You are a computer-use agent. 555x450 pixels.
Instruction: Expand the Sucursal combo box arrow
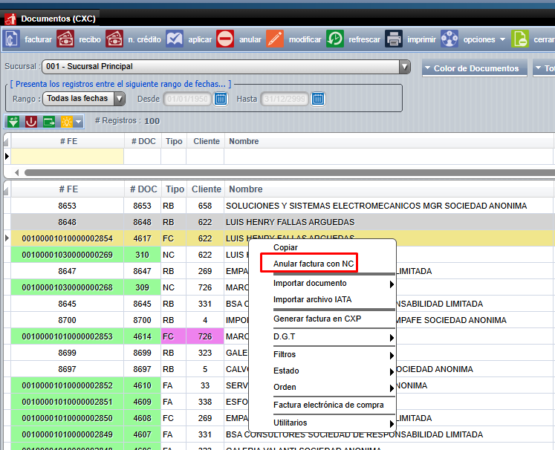[x=404, y=67]
